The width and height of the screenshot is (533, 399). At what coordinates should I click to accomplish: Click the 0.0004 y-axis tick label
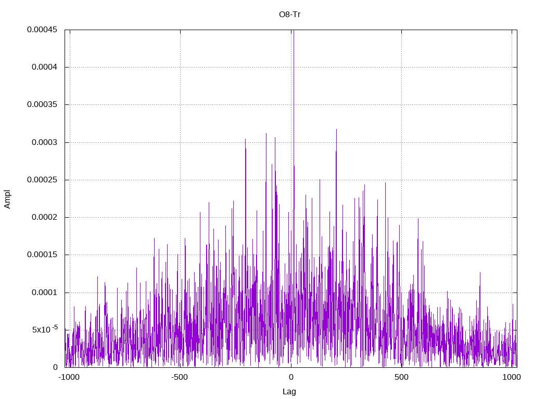[x=45, y=67]
